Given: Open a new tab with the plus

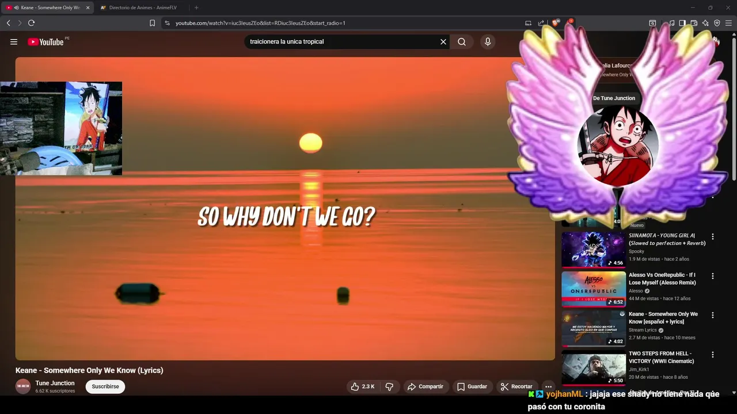Looking at the screenshot, I should pyautogui.click(x=196, y=7).
